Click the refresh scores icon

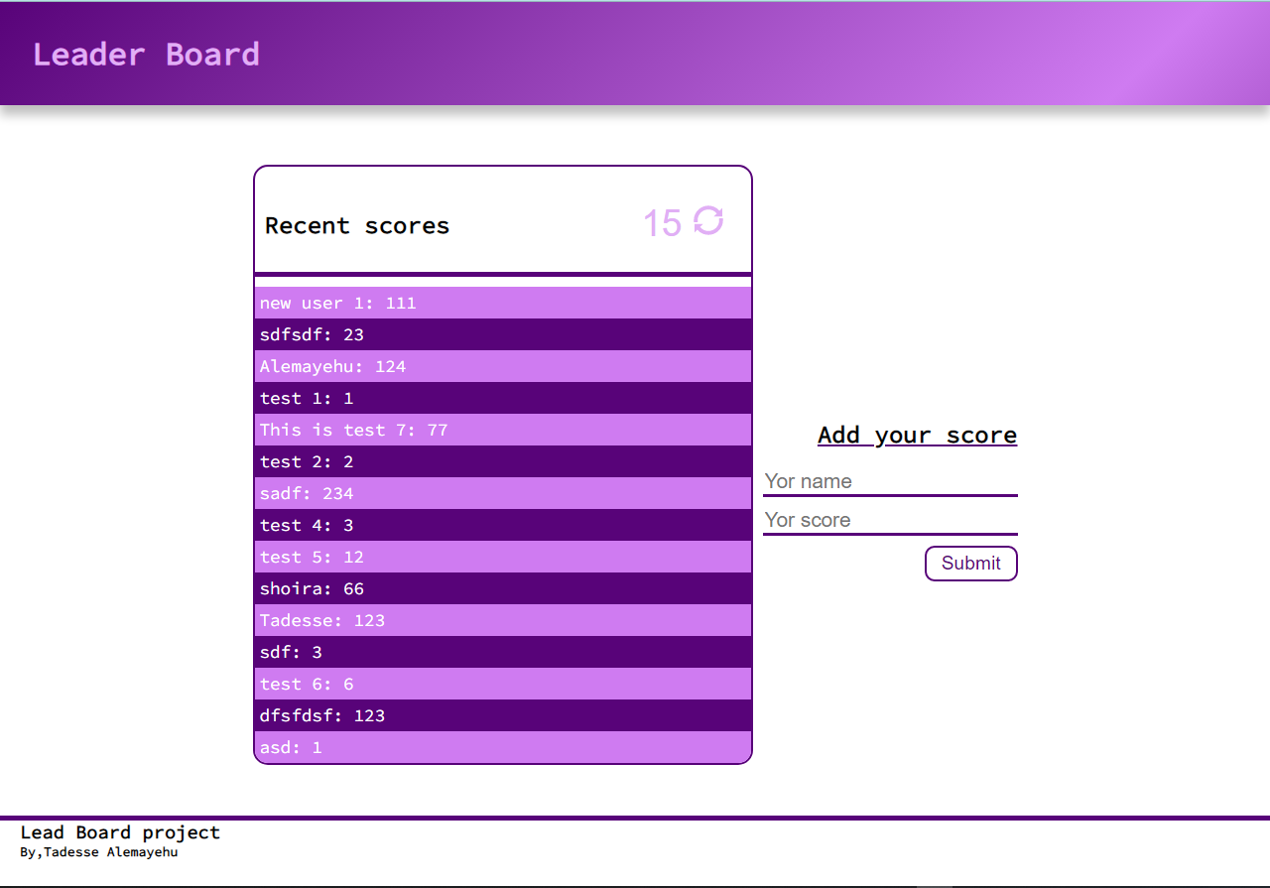click(706, 221)
